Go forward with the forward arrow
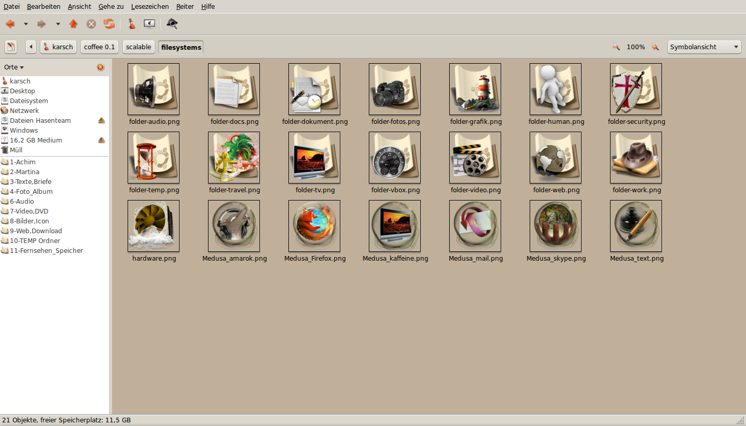The image size is (746, 426). (42, 24)
